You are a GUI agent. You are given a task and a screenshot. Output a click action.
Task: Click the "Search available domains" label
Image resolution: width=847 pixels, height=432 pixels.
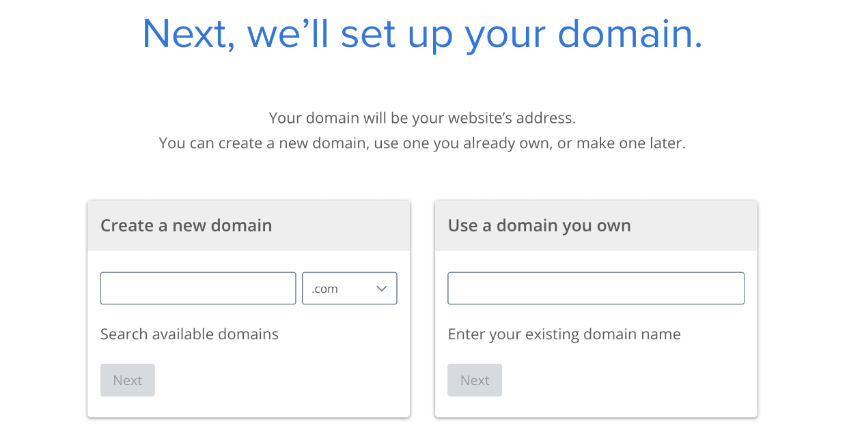click(189, 334)
